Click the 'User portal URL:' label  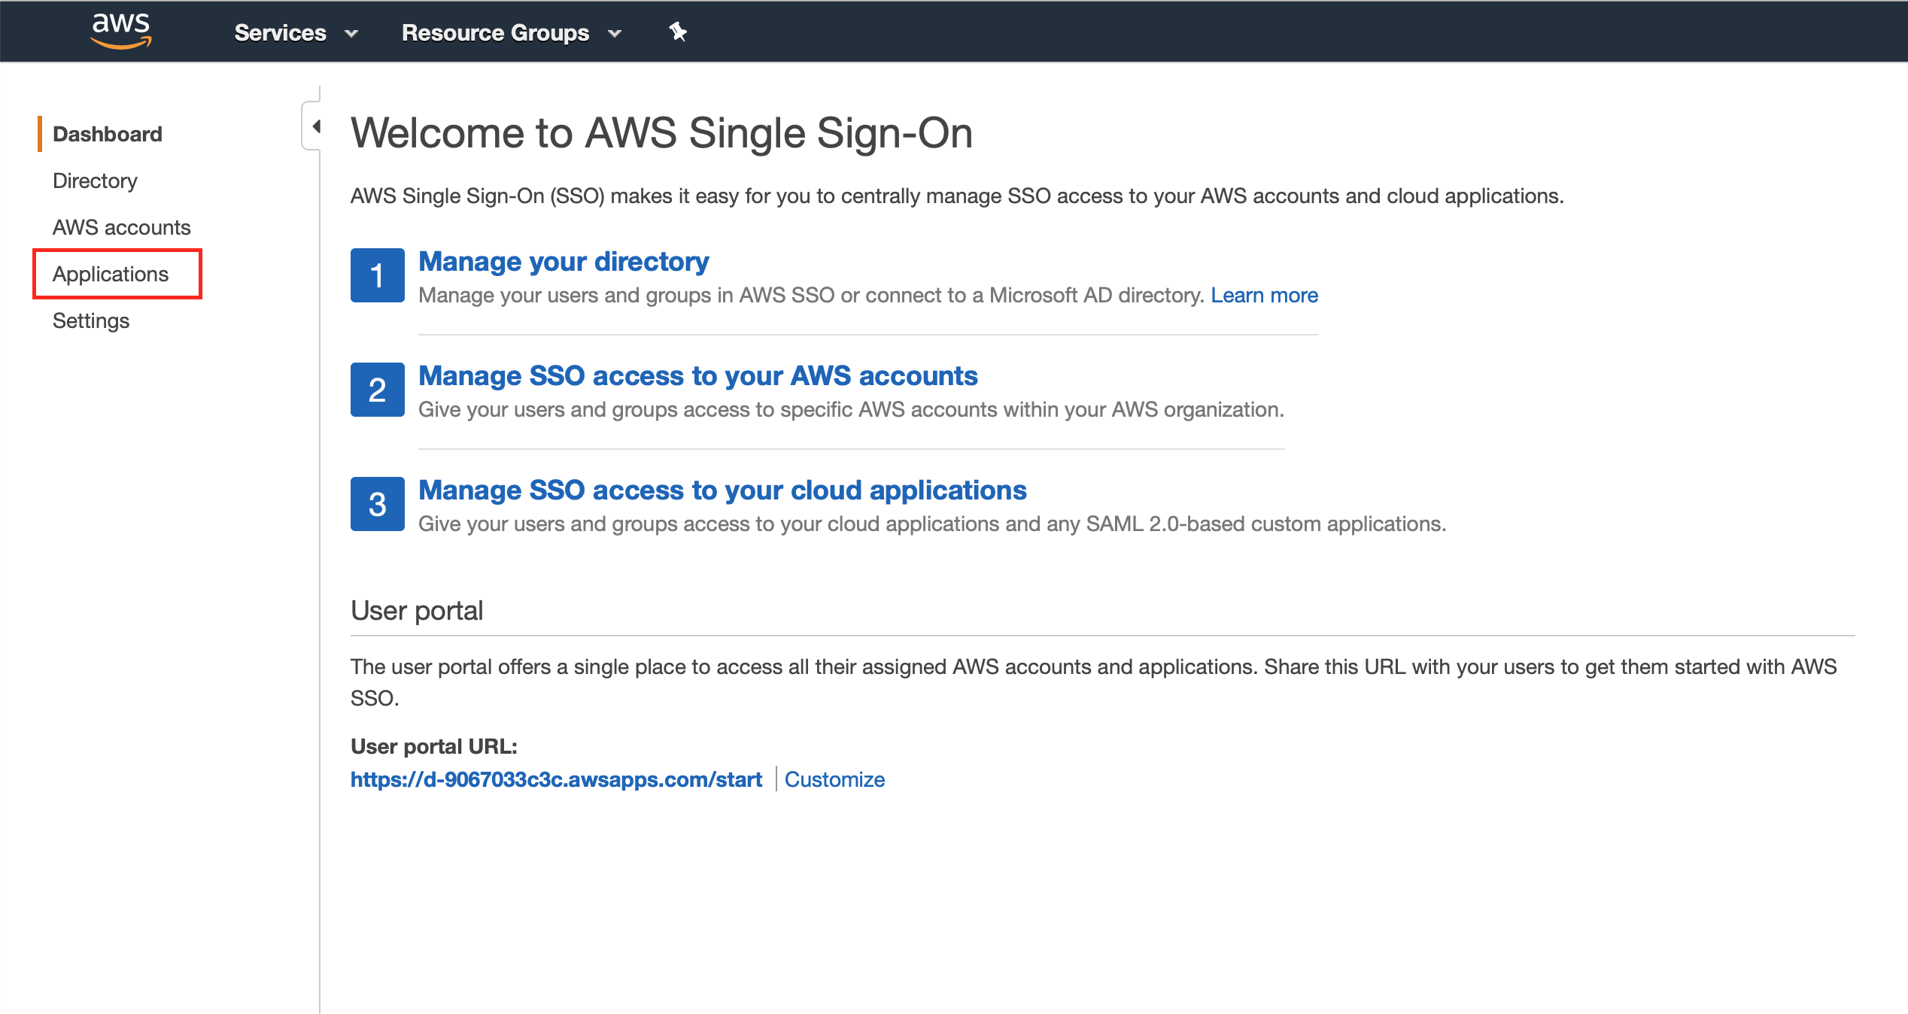pyautogui.click(x=434, y=746)
